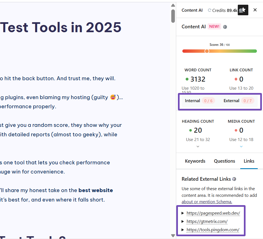The image size is (263, 239).
Task: Click the score marker on the color gauge
Action: 207,51
